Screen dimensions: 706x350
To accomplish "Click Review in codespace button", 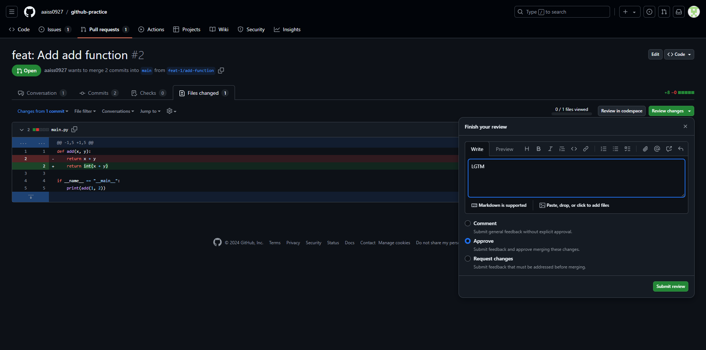I will [x=622, y=111].
